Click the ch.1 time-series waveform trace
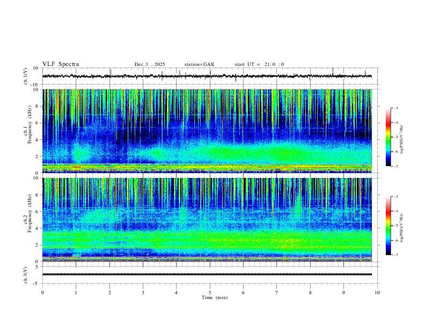Screen dimensions: 425x328 (x=207, y=76)
